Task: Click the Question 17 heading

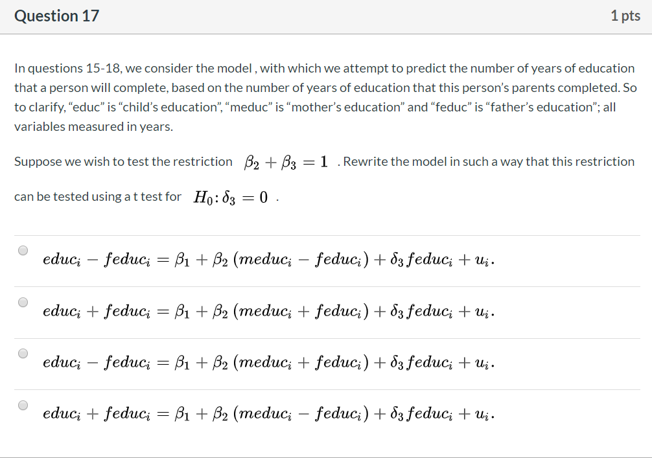Action: coord(56,16)
